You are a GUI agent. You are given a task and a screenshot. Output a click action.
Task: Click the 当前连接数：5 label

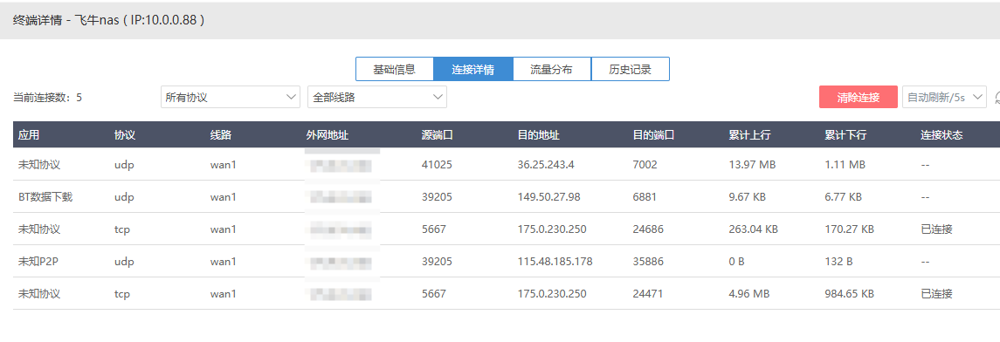[x=48, y=98]
